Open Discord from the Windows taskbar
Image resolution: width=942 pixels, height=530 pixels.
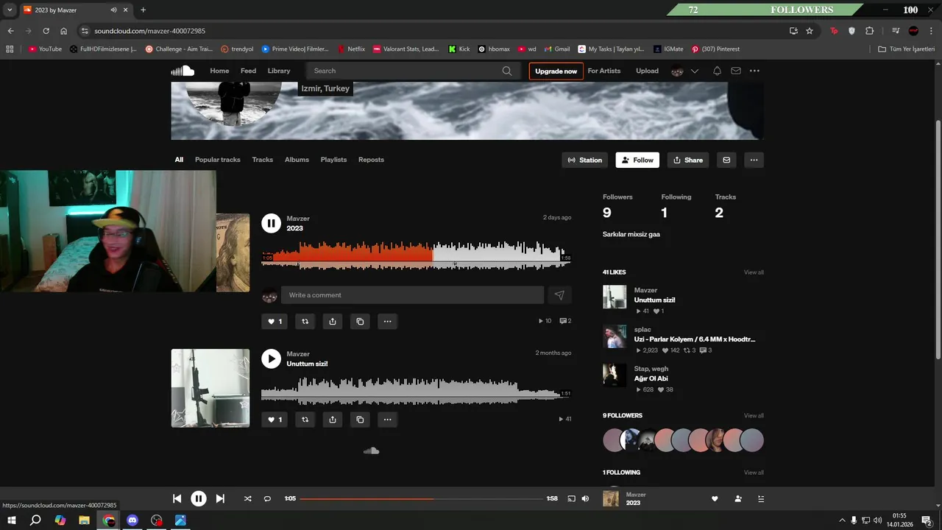coord(132,520)
